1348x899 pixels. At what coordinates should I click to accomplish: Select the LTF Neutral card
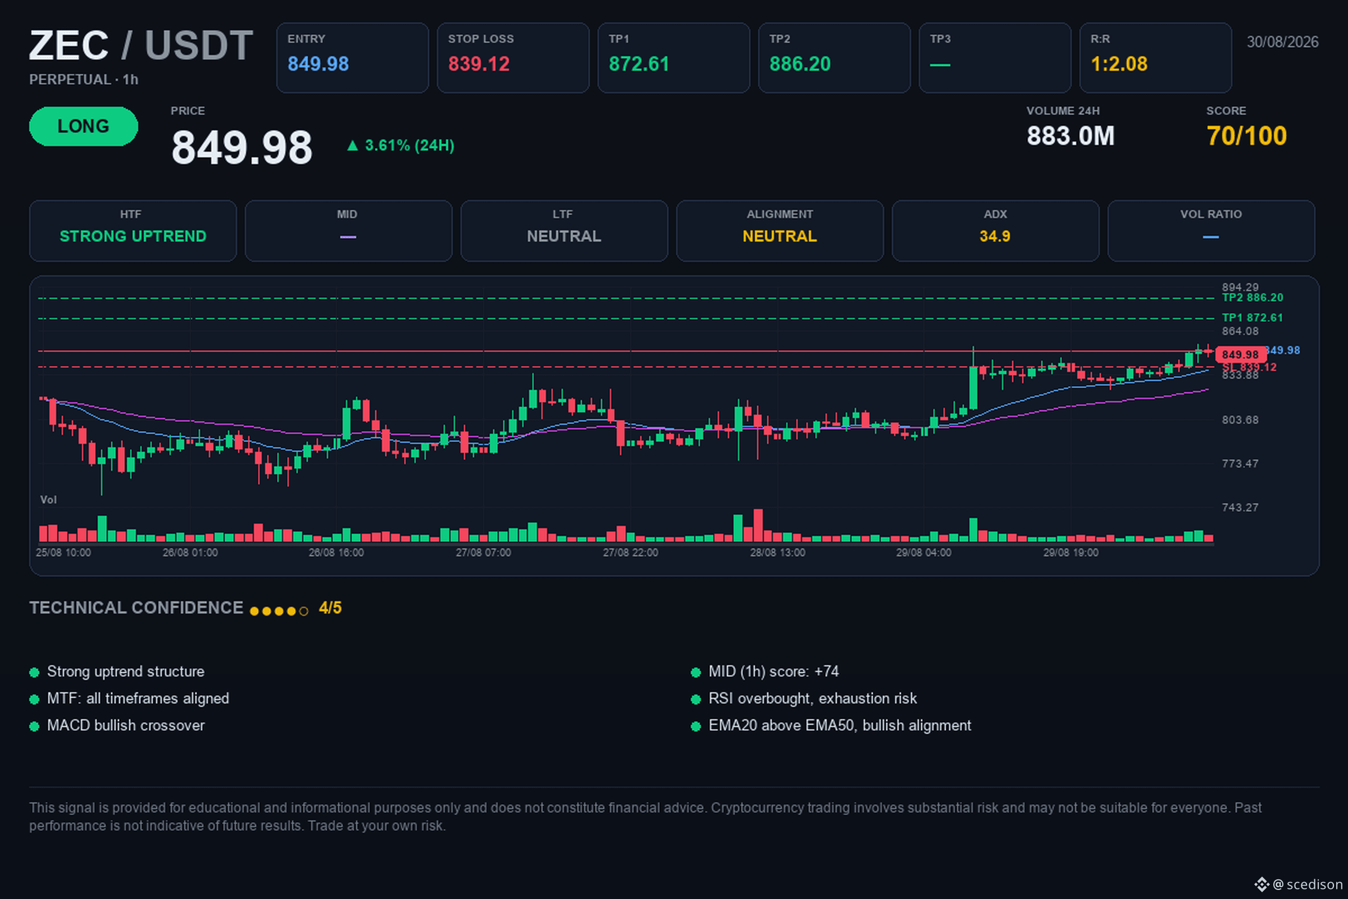[564, 230]
